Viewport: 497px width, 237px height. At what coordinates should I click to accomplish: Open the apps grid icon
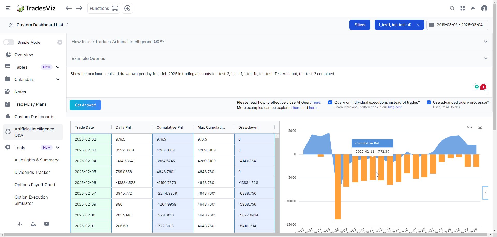(463, 8)
